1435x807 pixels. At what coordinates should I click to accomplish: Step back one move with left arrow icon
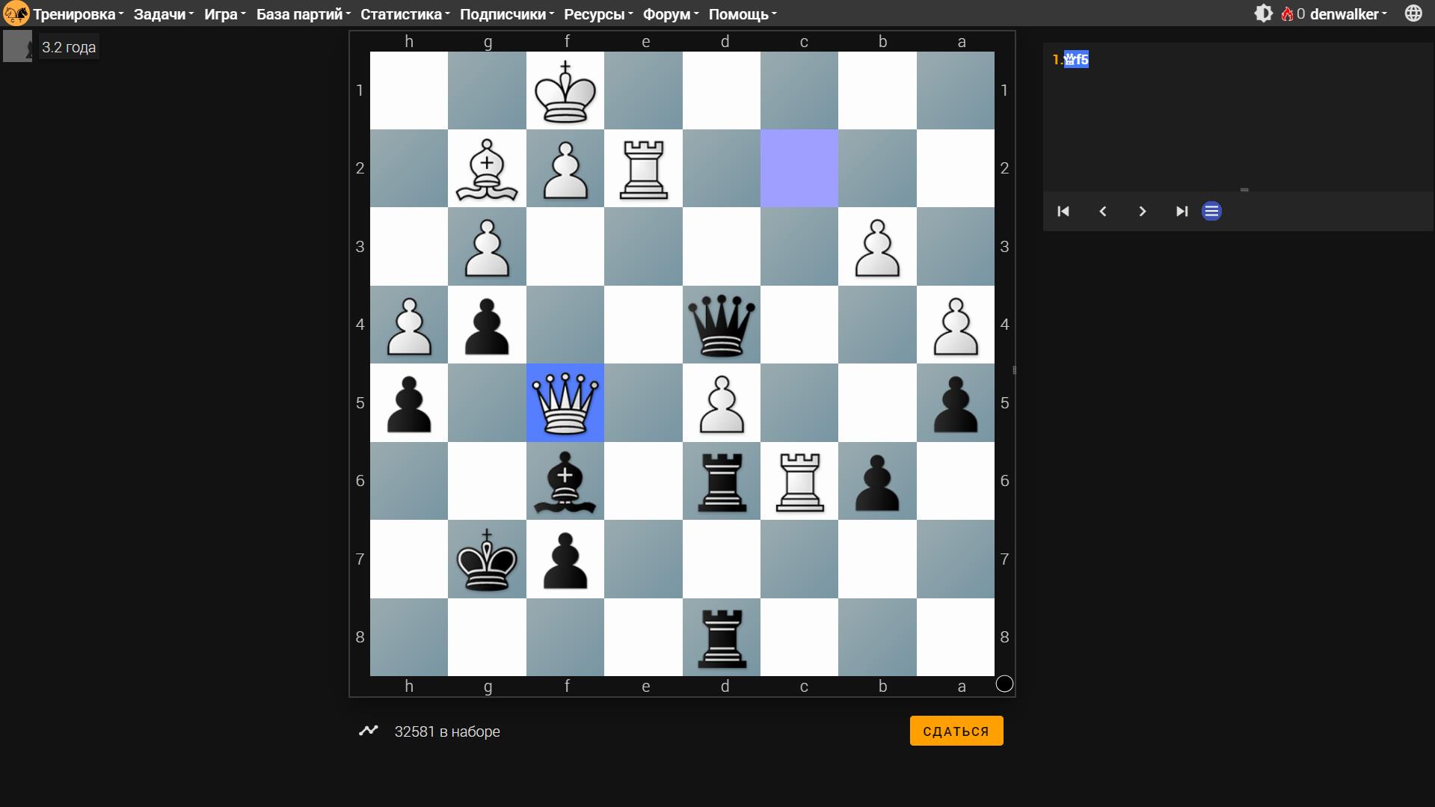point(1102,211)
